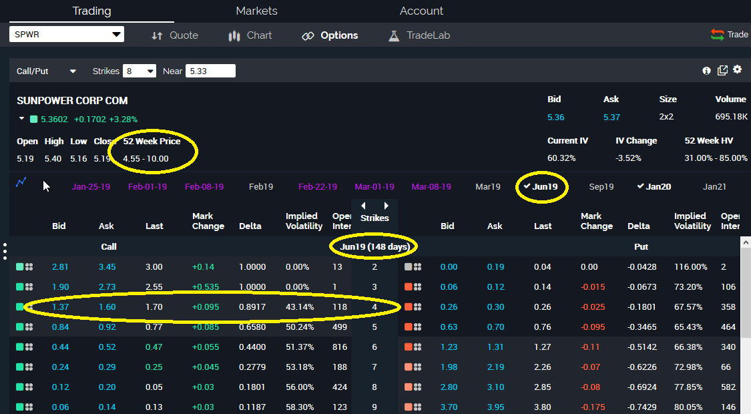The height and width of the screenshot is (414, 751).
Task: Click the Near price input field
Action: click(x=210, y=71)
